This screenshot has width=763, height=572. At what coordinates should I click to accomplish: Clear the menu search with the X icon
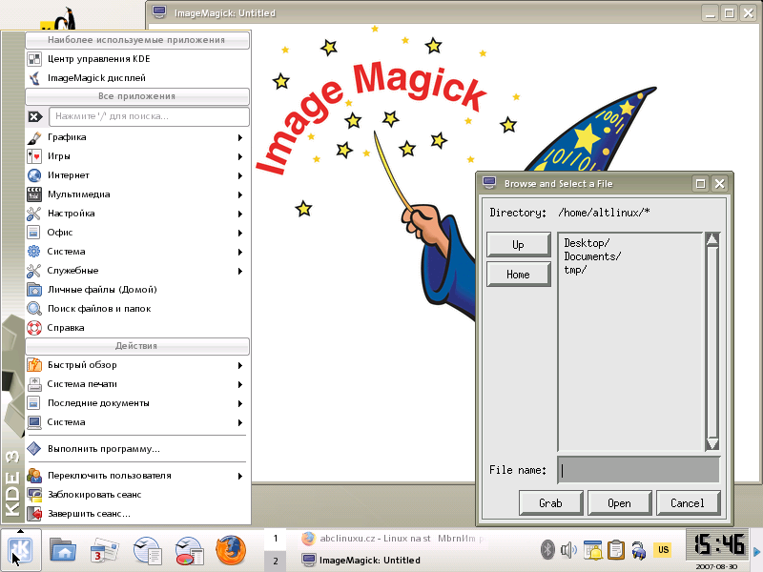click(34, 116)
